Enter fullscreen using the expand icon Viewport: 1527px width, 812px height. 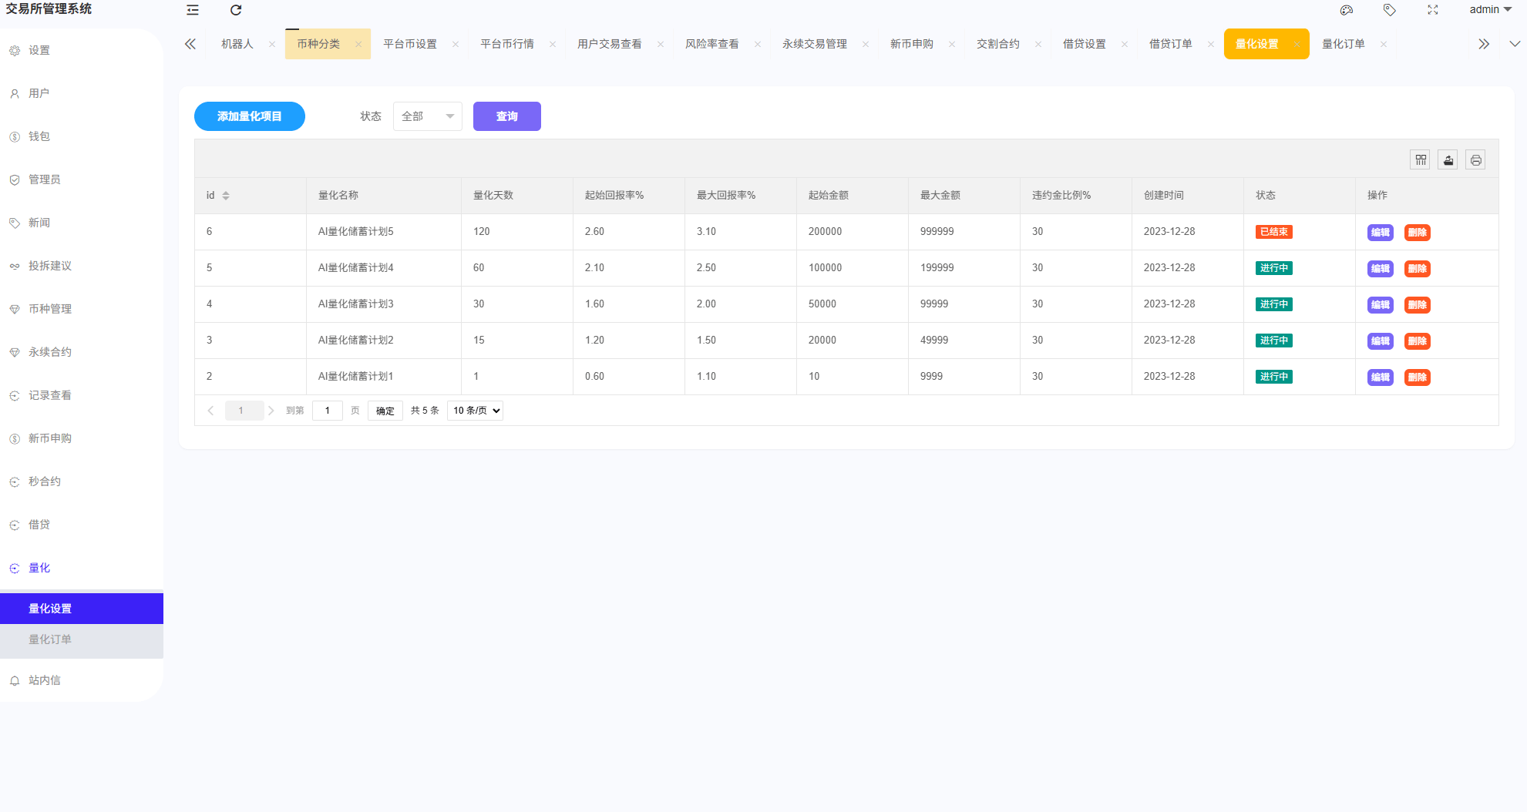[x=1432, y=10]
